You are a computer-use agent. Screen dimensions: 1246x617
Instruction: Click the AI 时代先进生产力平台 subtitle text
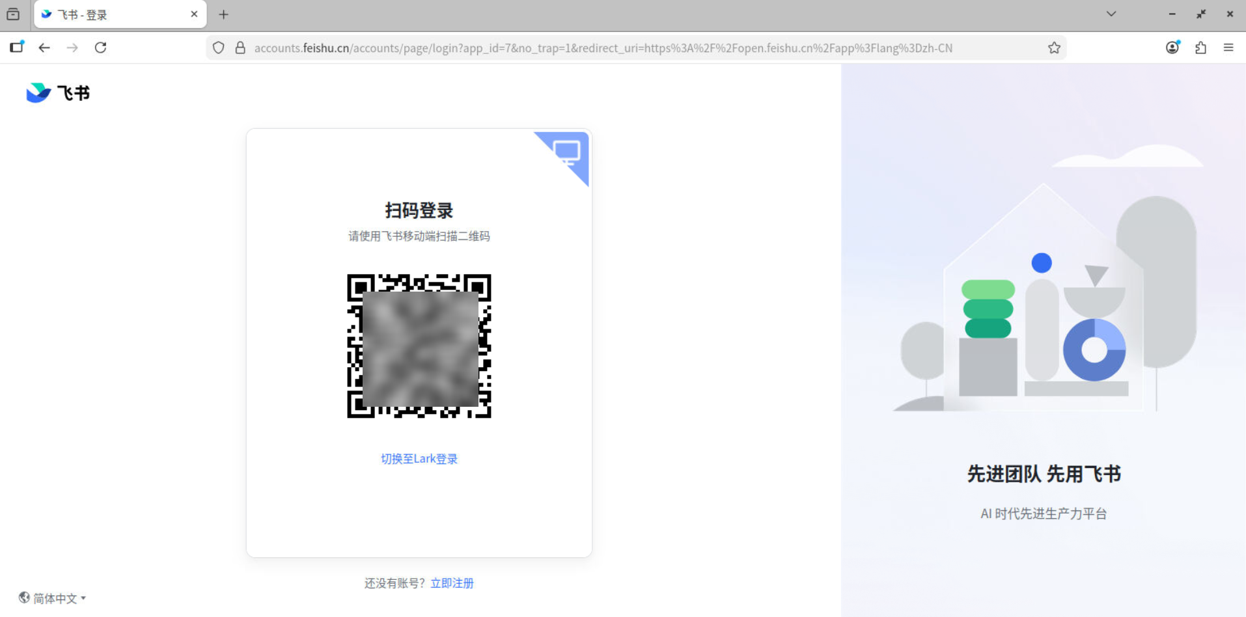point(1044,514)
